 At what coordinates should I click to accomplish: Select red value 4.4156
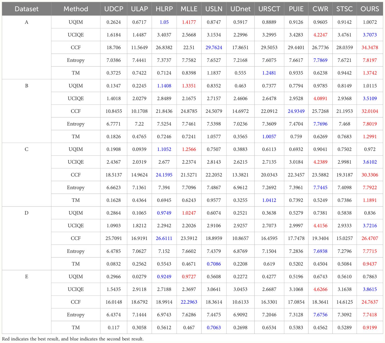tap(320, 226)
